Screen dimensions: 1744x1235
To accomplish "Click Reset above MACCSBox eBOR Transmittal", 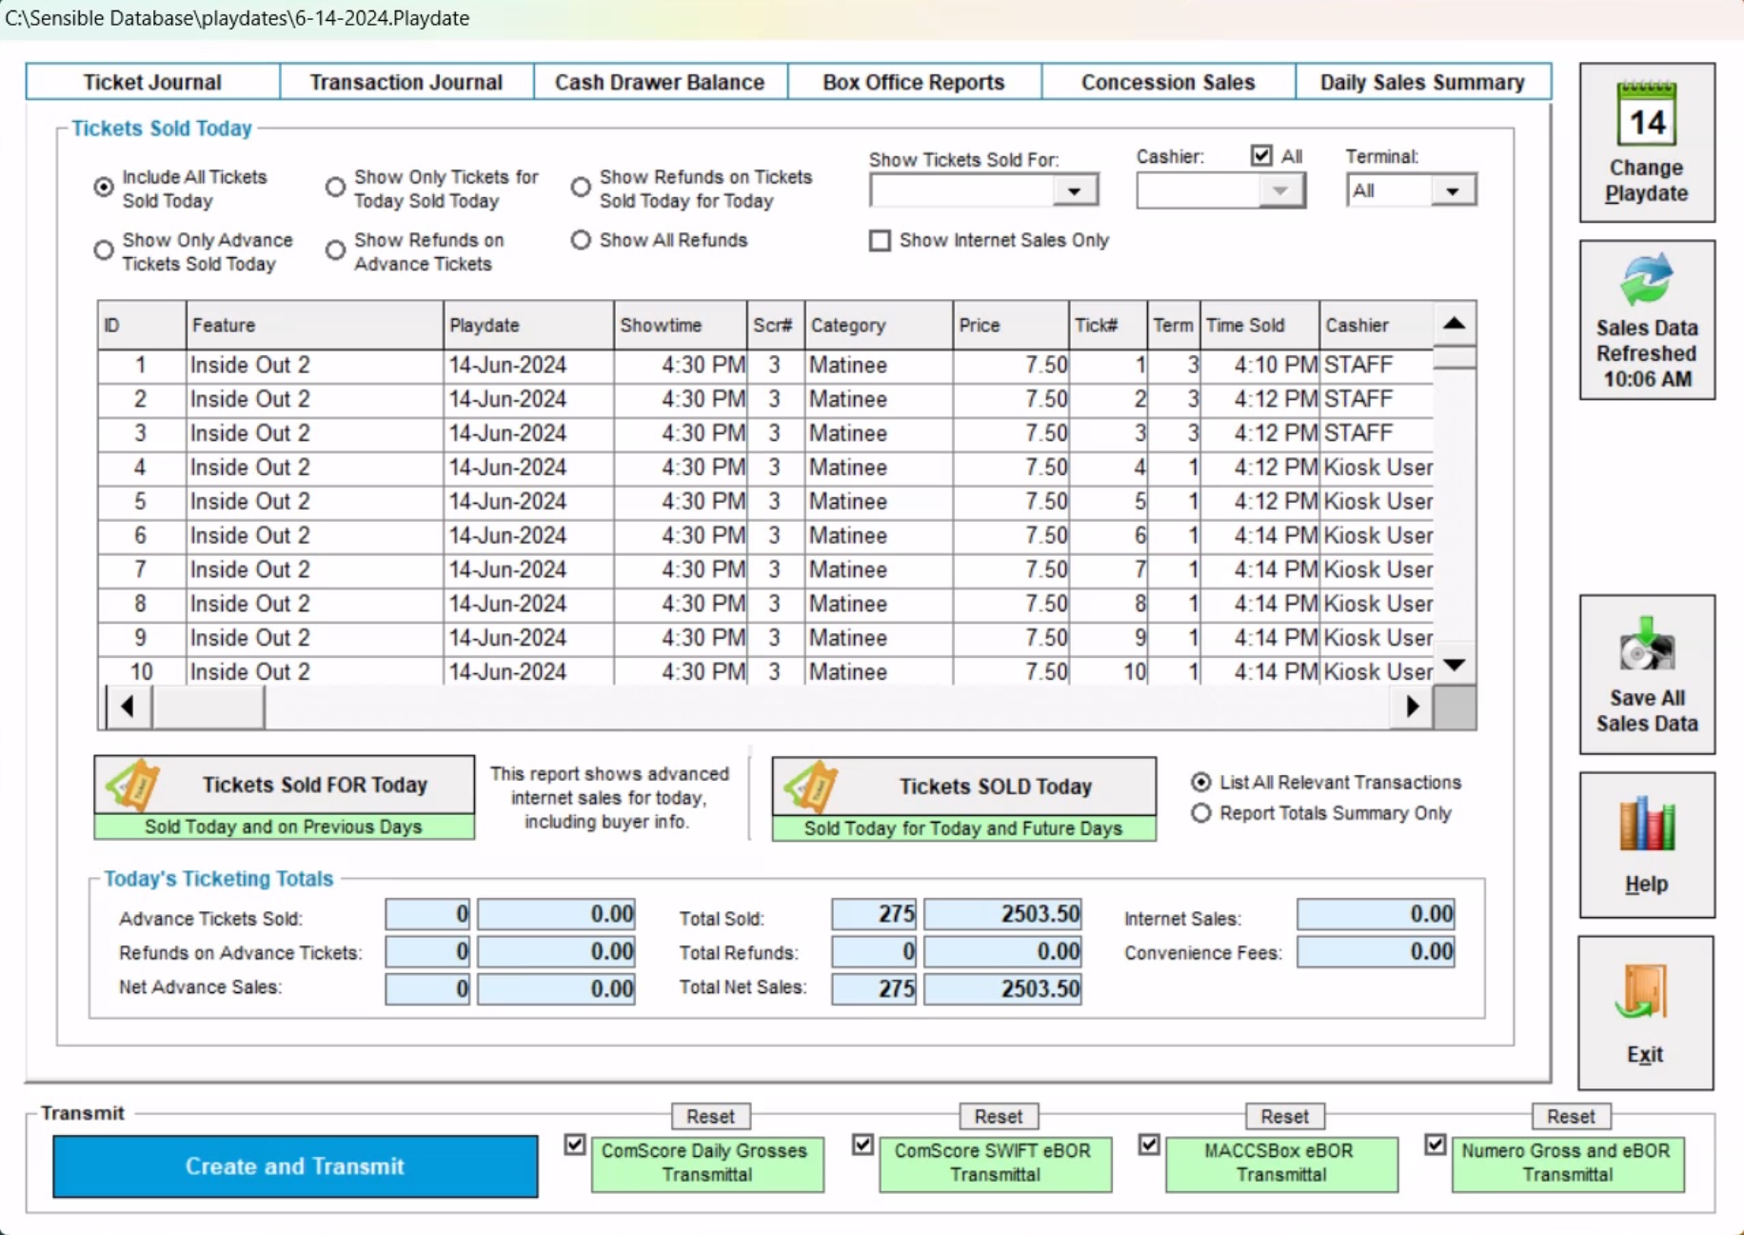I will coord(1283,1116).
